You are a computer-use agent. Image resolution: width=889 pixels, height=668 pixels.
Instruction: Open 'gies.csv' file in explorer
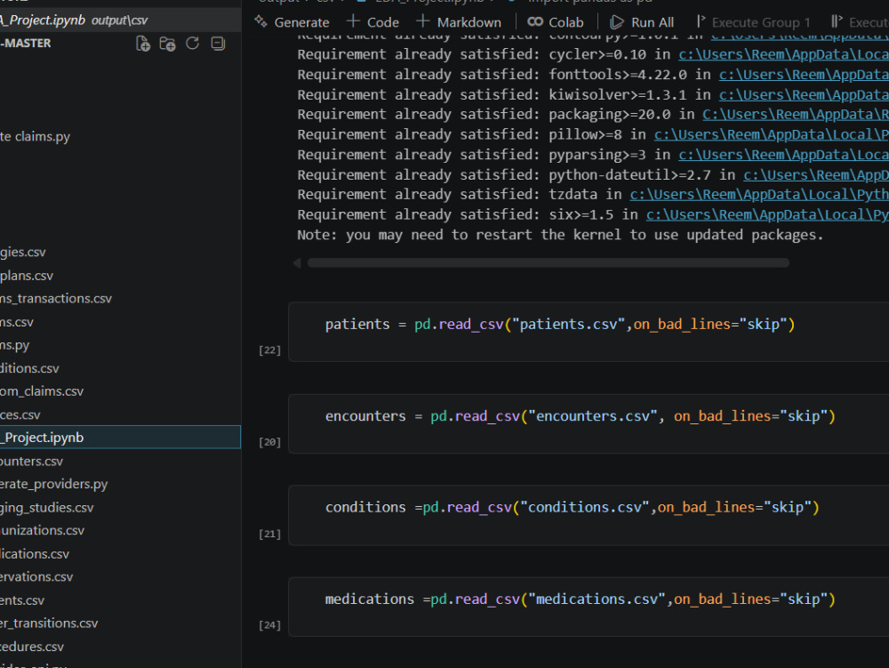click(23, 253)
